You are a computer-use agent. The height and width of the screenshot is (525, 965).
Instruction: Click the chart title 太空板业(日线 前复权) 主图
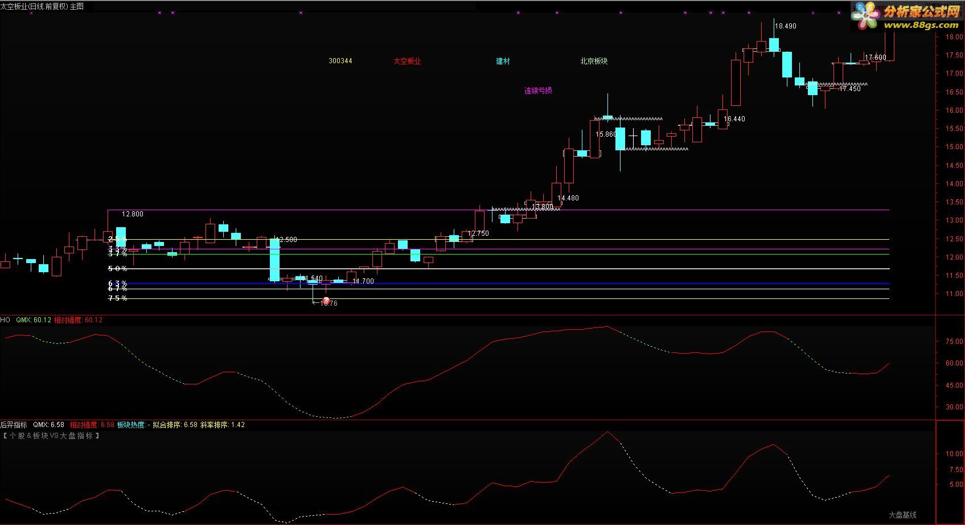point(42,6)
